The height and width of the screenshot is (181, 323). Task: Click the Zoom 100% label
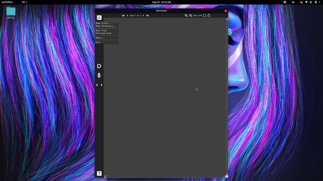coord(198,16)
